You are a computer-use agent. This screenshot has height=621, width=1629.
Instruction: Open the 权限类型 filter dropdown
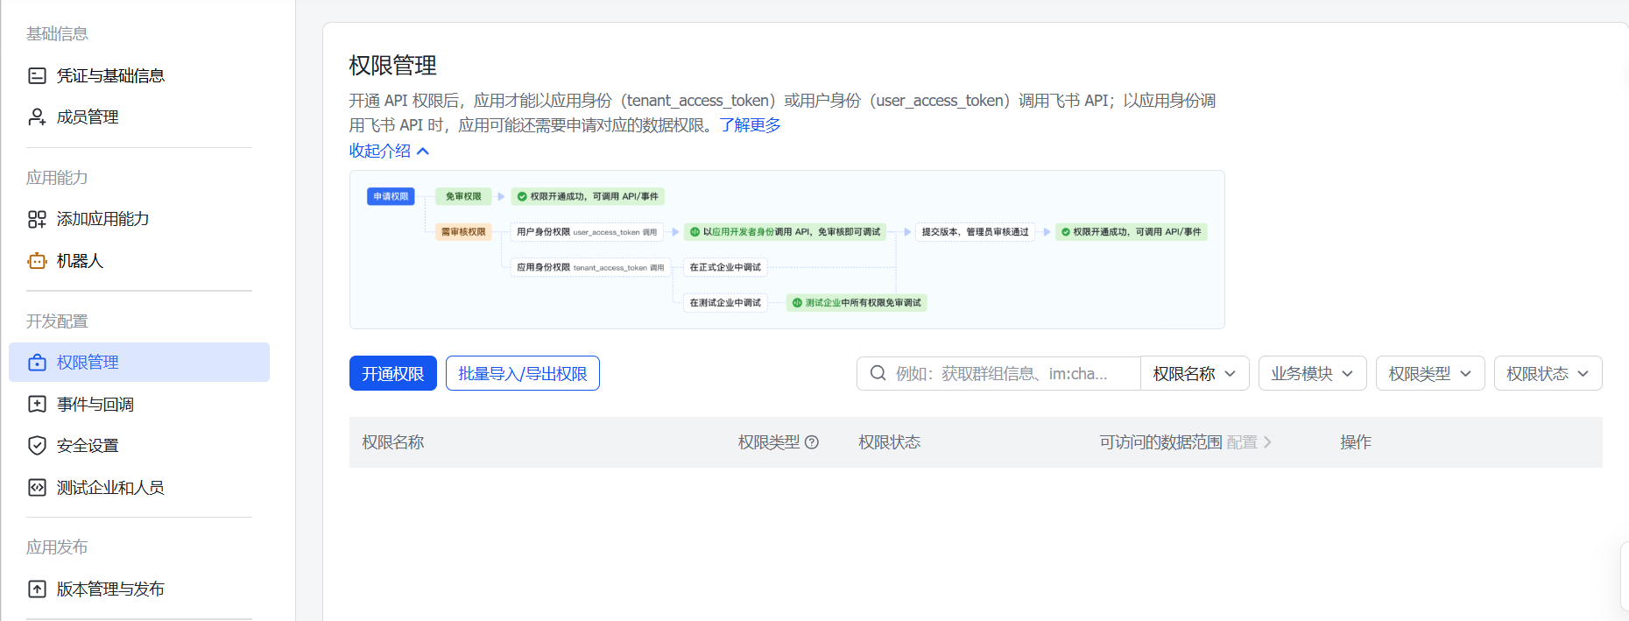[x=1429, y=374]
